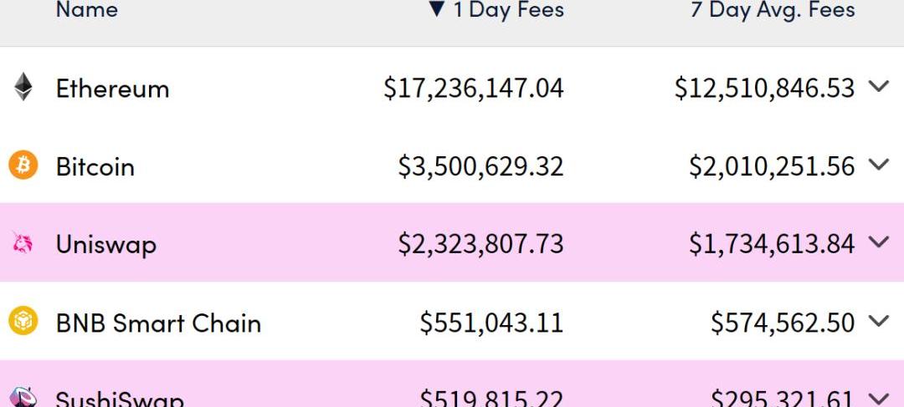Image resolution: width=904 pixels, height=407 pixels.
Task: Click the yellow BNB Smart Chain icon
Action: [x=23, y=322]
